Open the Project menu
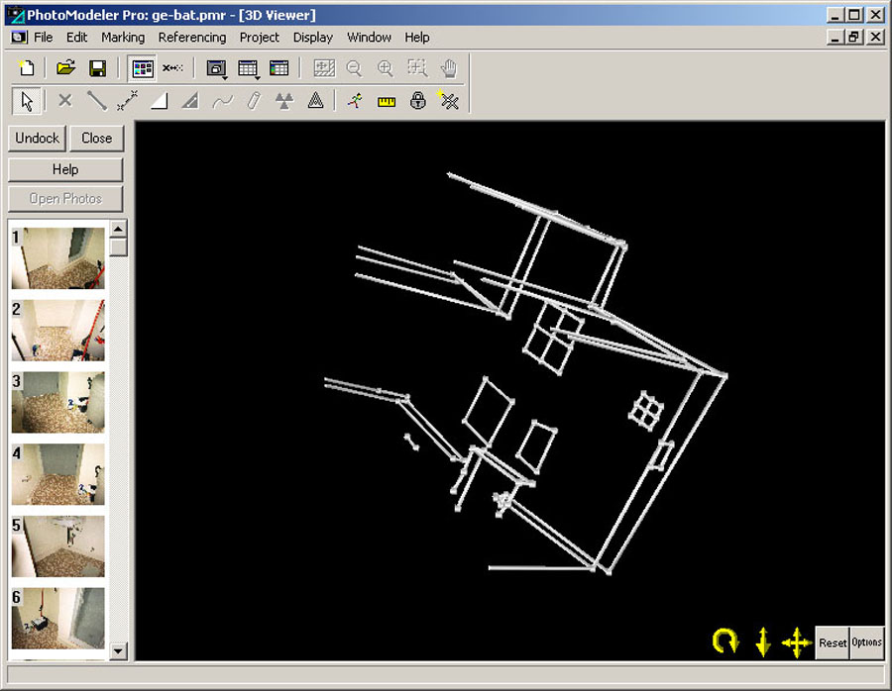Viewport: 892px width, 691px height. (260, 38)
